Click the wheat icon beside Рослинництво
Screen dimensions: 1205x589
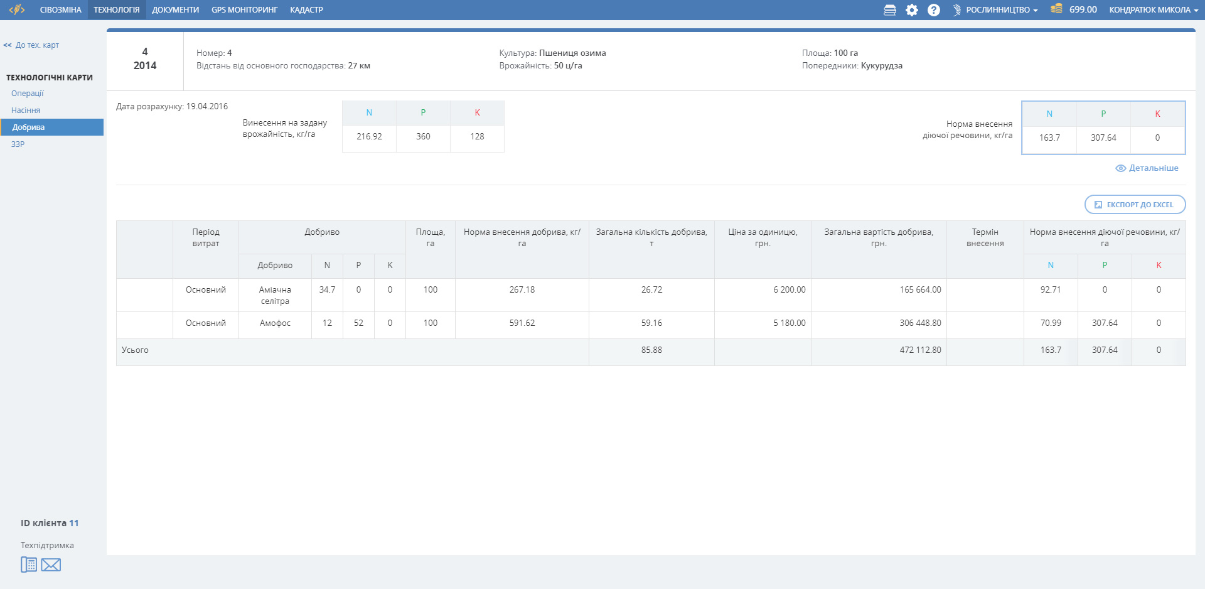pos(956,10)
